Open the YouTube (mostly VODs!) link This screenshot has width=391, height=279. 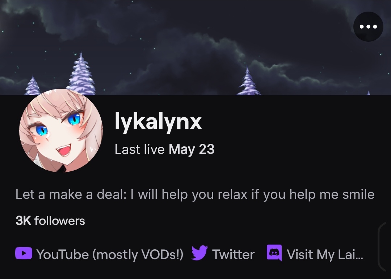[x=110, y=254]
